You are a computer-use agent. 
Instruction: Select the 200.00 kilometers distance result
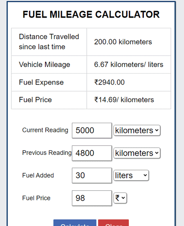(x=123, y=42)
